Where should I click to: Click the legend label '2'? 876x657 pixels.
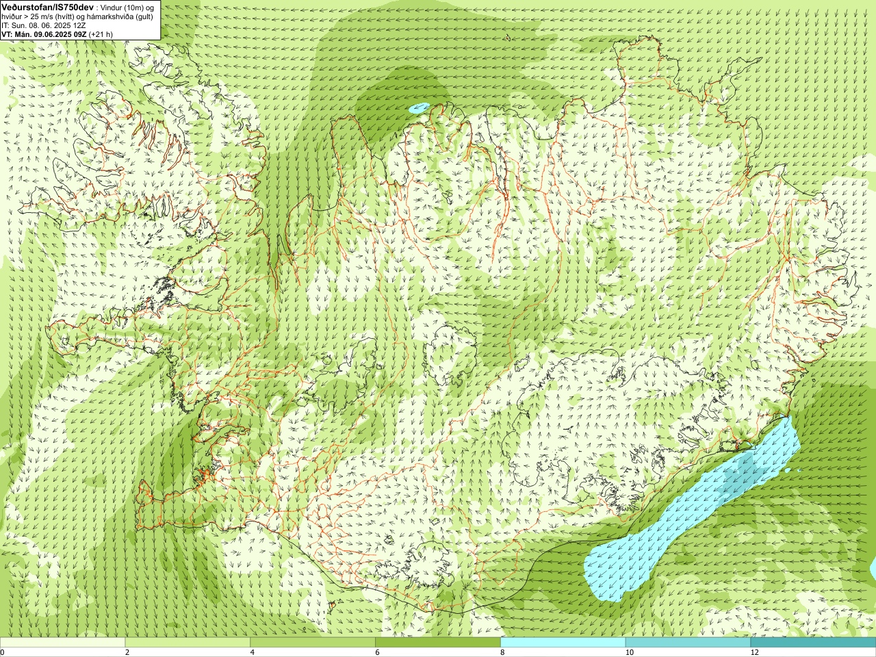(x=127, y=652)
